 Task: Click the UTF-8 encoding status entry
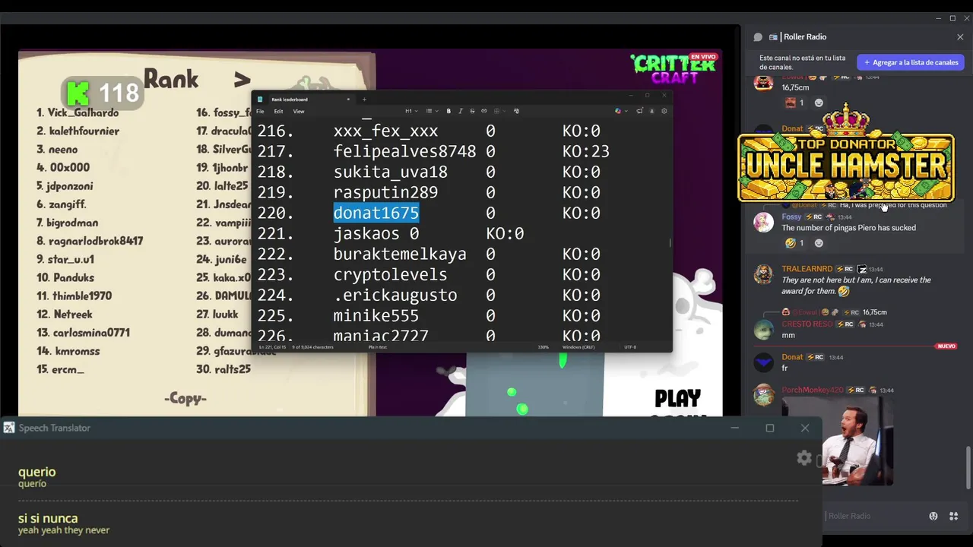coord(630,347)
